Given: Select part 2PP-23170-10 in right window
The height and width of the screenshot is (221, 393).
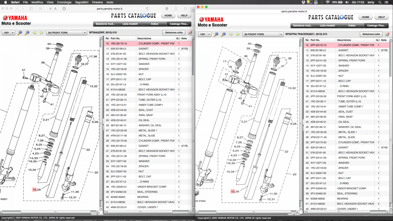Looking at the screenshot, I should (347, 45).
